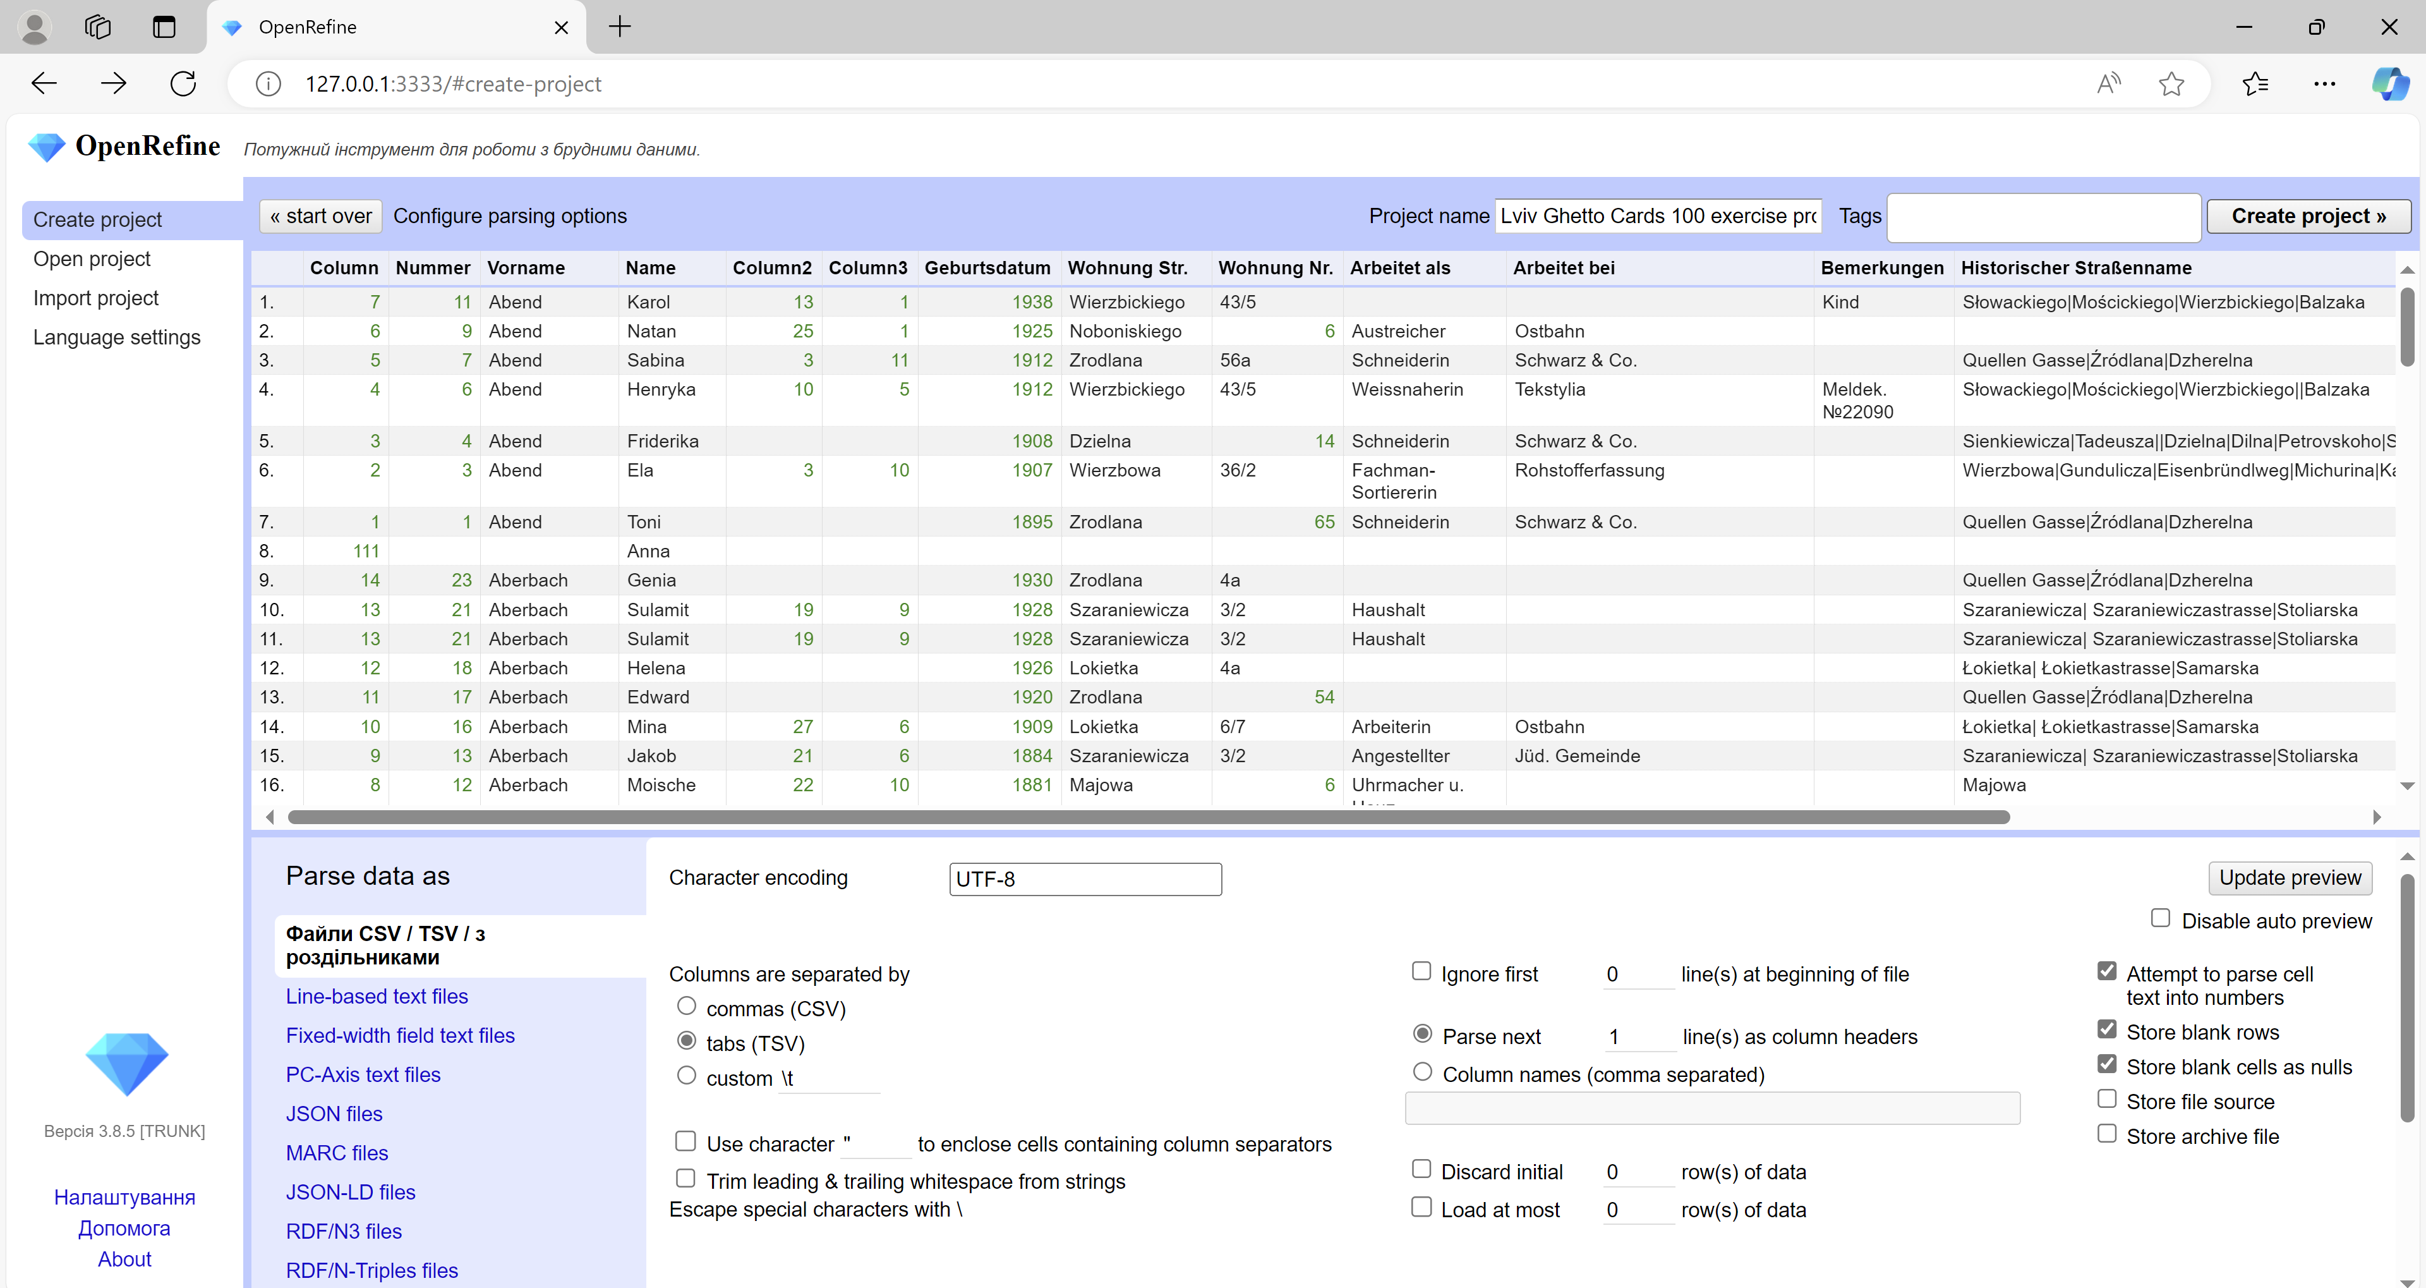Viewport: 2426px width, 1288px height.
Task: Open Налаштування link
Action: 124,1198
